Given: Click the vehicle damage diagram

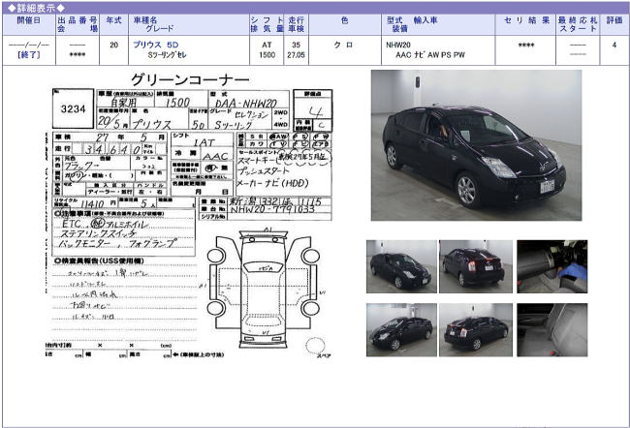Looking at the screenshot, I should tap(264, 289).
